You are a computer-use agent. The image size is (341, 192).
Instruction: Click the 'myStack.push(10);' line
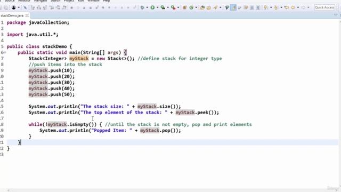[52, 70]
